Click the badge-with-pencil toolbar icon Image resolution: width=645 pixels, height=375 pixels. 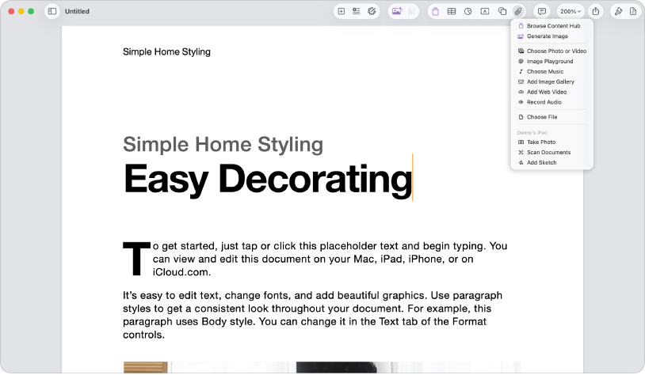tap(372, 12)
